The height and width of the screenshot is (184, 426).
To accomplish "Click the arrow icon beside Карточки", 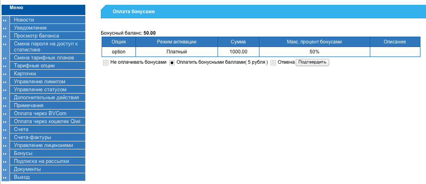I will pyautogui.click(x=5, y=74).
